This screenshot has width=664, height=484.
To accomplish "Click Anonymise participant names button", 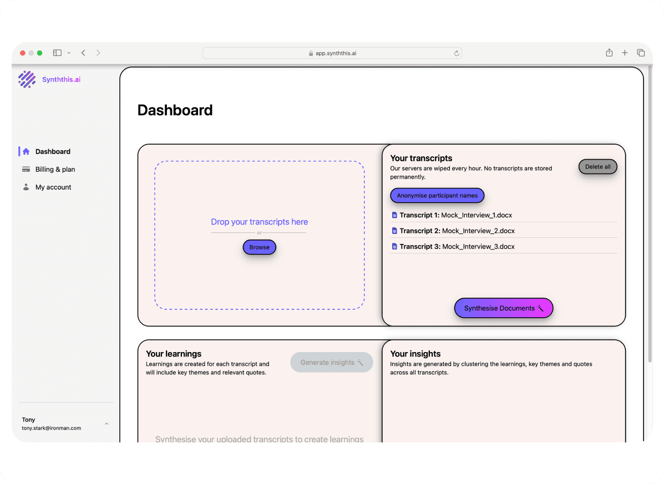I will tap(437, 196).
